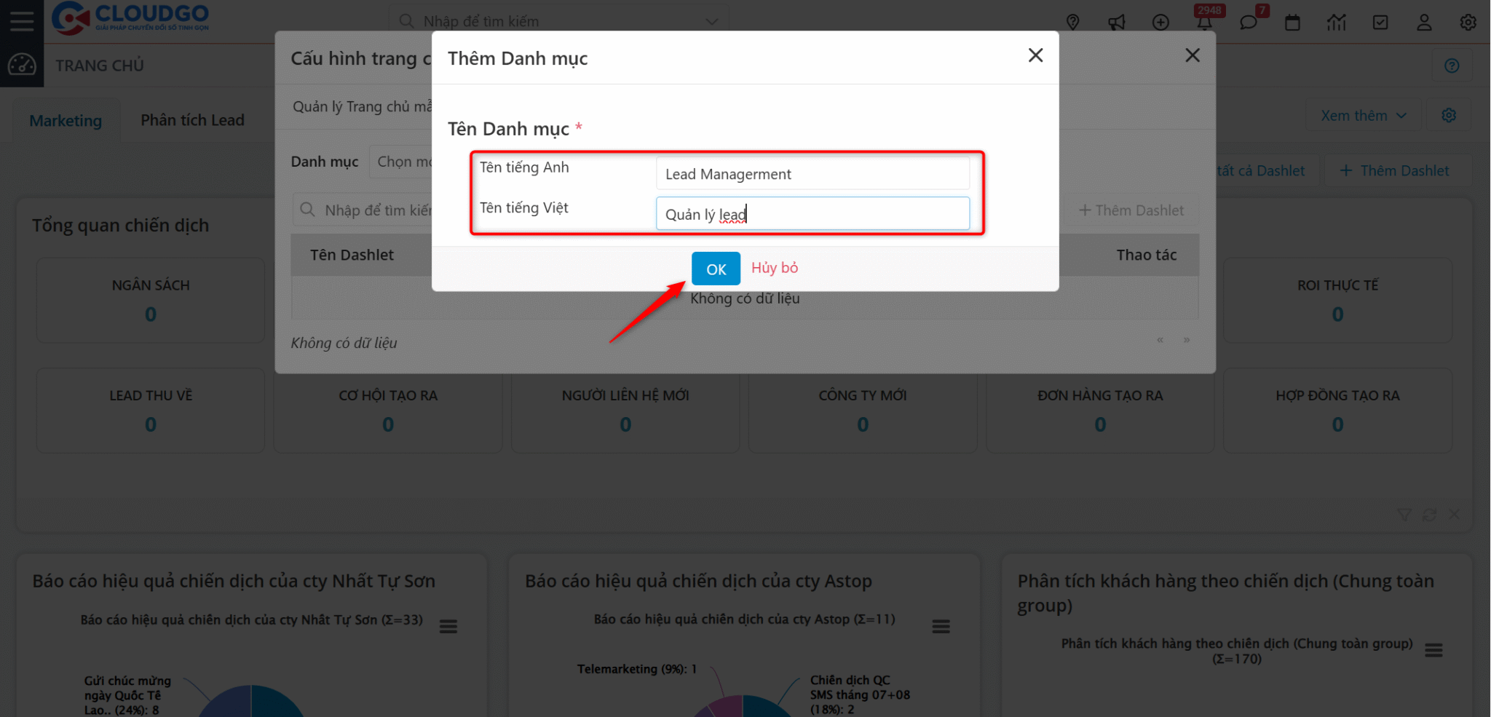The width and height of the screenshot is (1491, 717).
Task: Expand the Xem thêm dropdown
Action: 1364,115
